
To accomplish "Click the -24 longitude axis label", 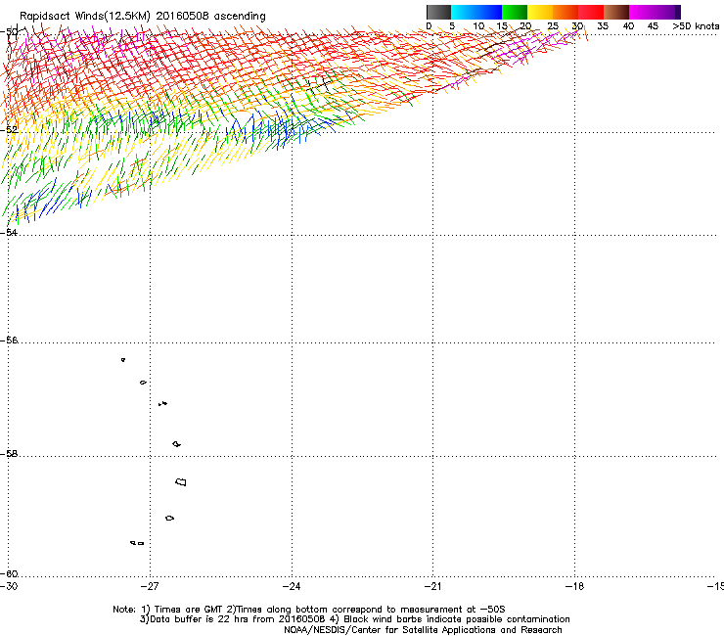I will coord(292,586).
